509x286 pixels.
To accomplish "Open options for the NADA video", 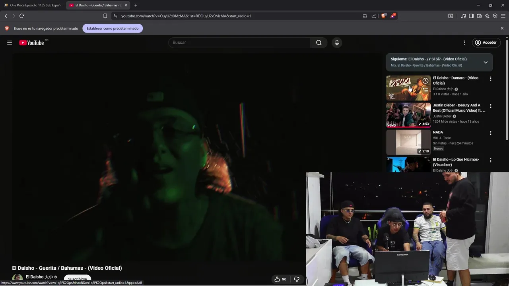I will coord(491,133).
